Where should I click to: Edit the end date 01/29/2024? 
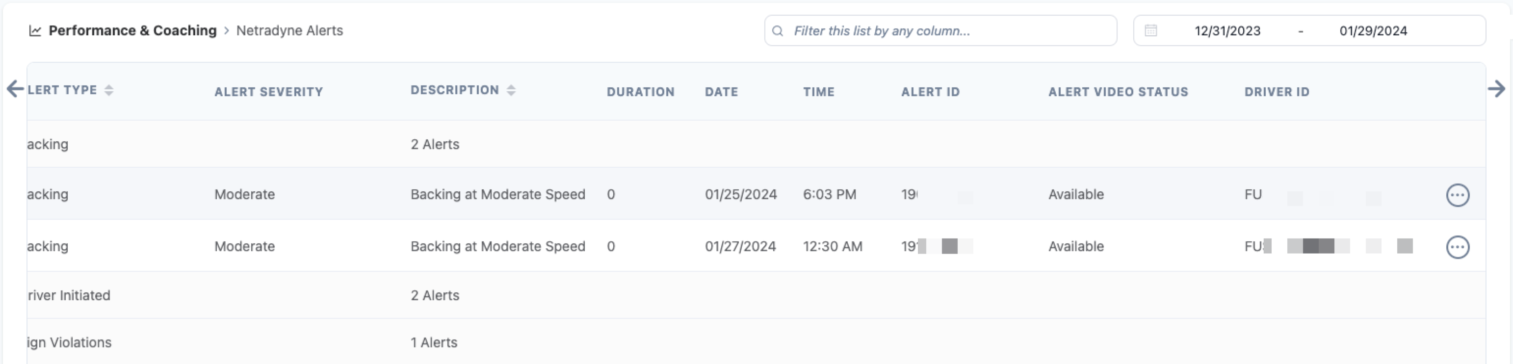click(x=1373, y=31)
